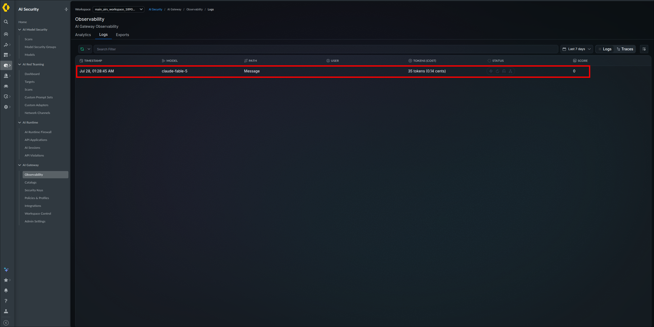Open the column settings icon beside Traces

point(644,49)
